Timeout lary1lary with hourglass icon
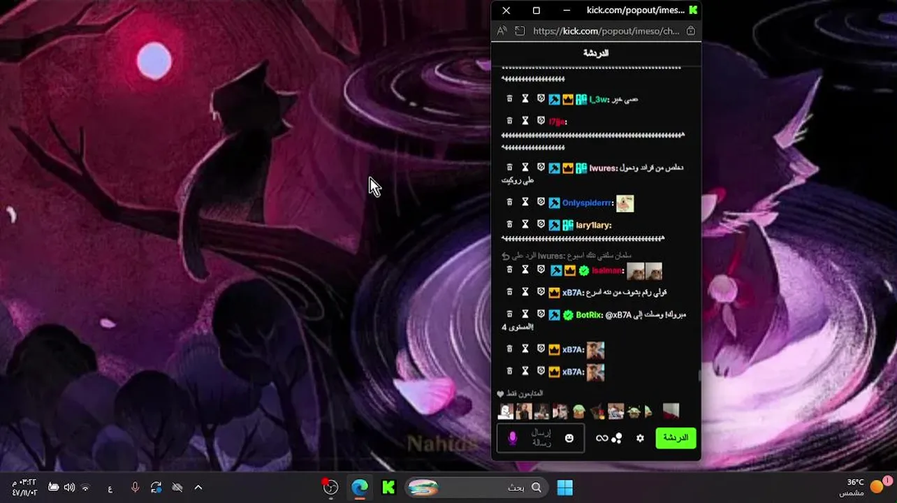The image size is (897, 503). pyautogui.click(x=525, y=225)
